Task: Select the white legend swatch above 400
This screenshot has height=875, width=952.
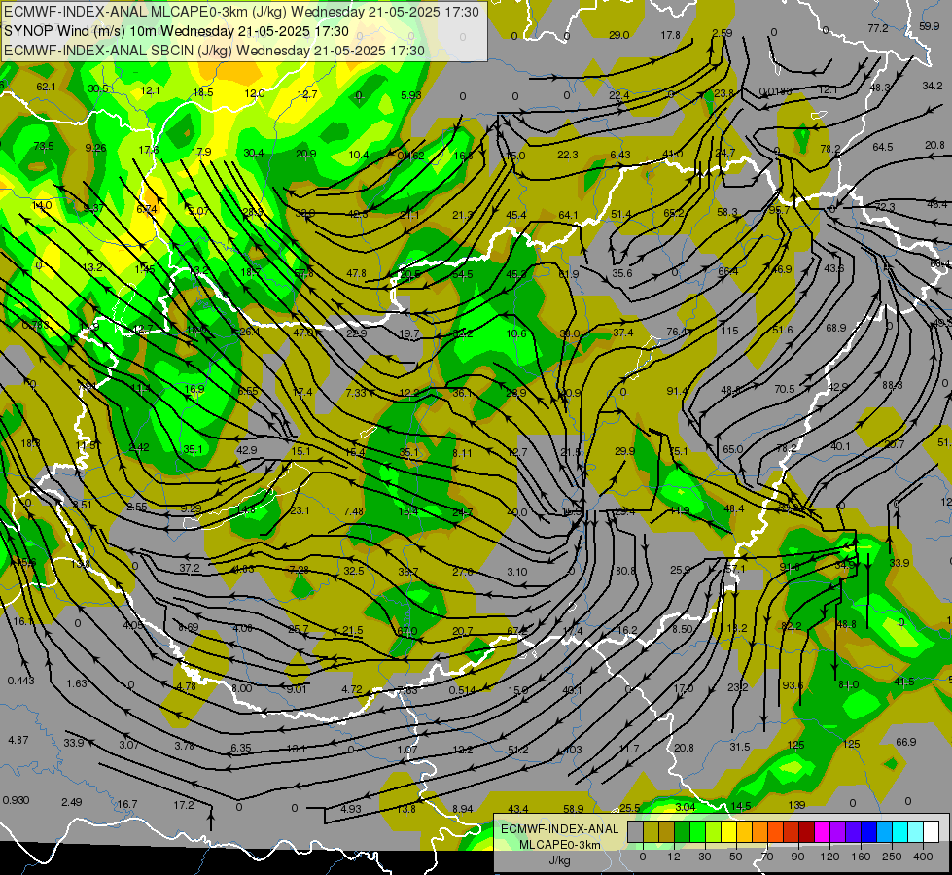Action: click(x=932, y=831)
